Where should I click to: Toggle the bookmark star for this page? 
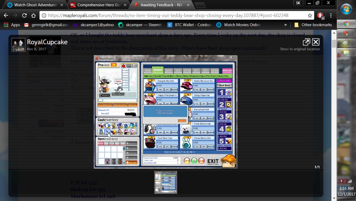tap(310, 15)
